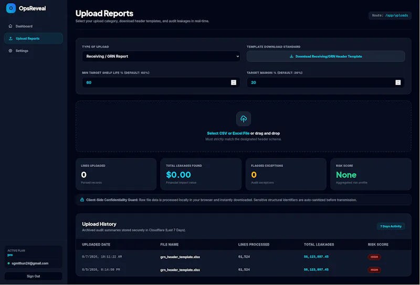Click the Lines Processed column header
The image size is (420, 285).
pos(254,244)
